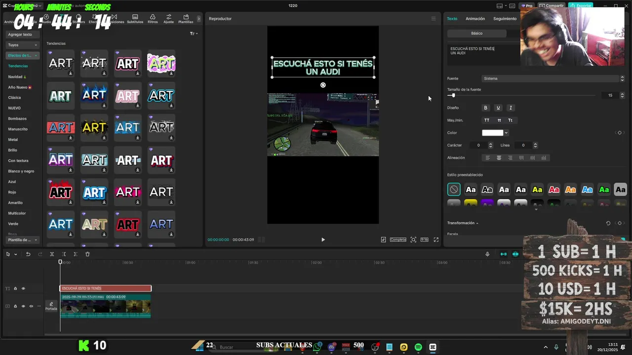Play the video preview
632x355 pixels.
click(323, 240)
